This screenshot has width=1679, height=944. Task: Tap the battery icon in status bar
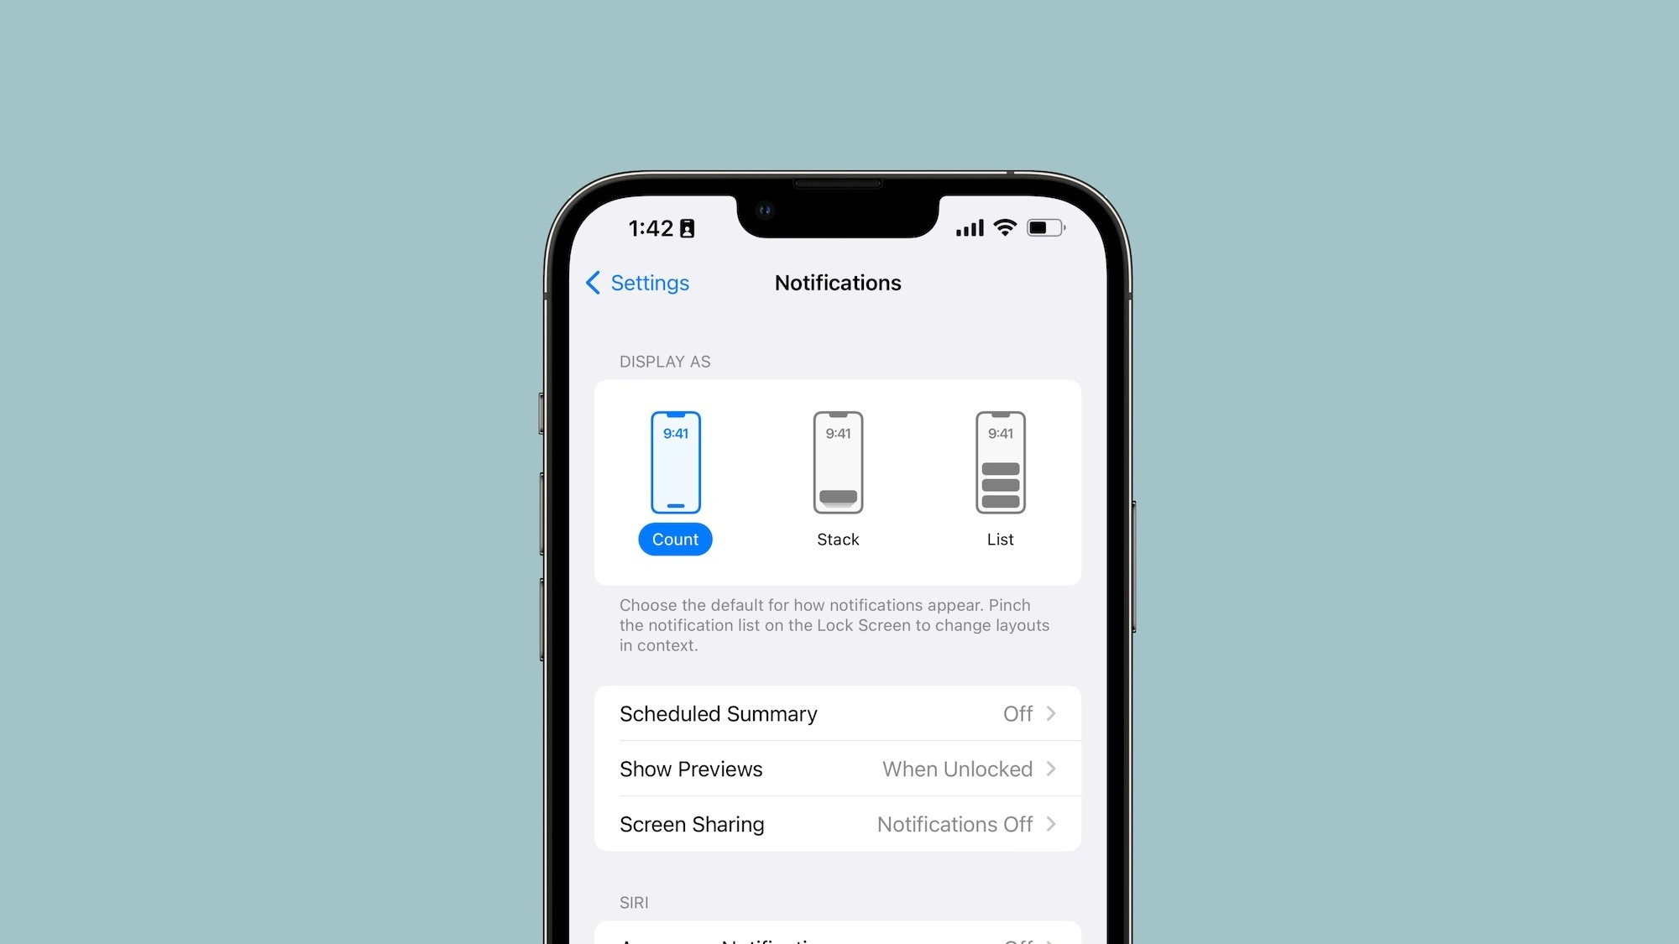click(x=1043, y=227)
